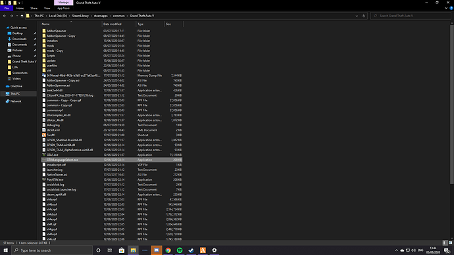Click the taskbar search box
The height and width of the screenshot is (255, 454).
pyautogui.click(x=52, y=250)
